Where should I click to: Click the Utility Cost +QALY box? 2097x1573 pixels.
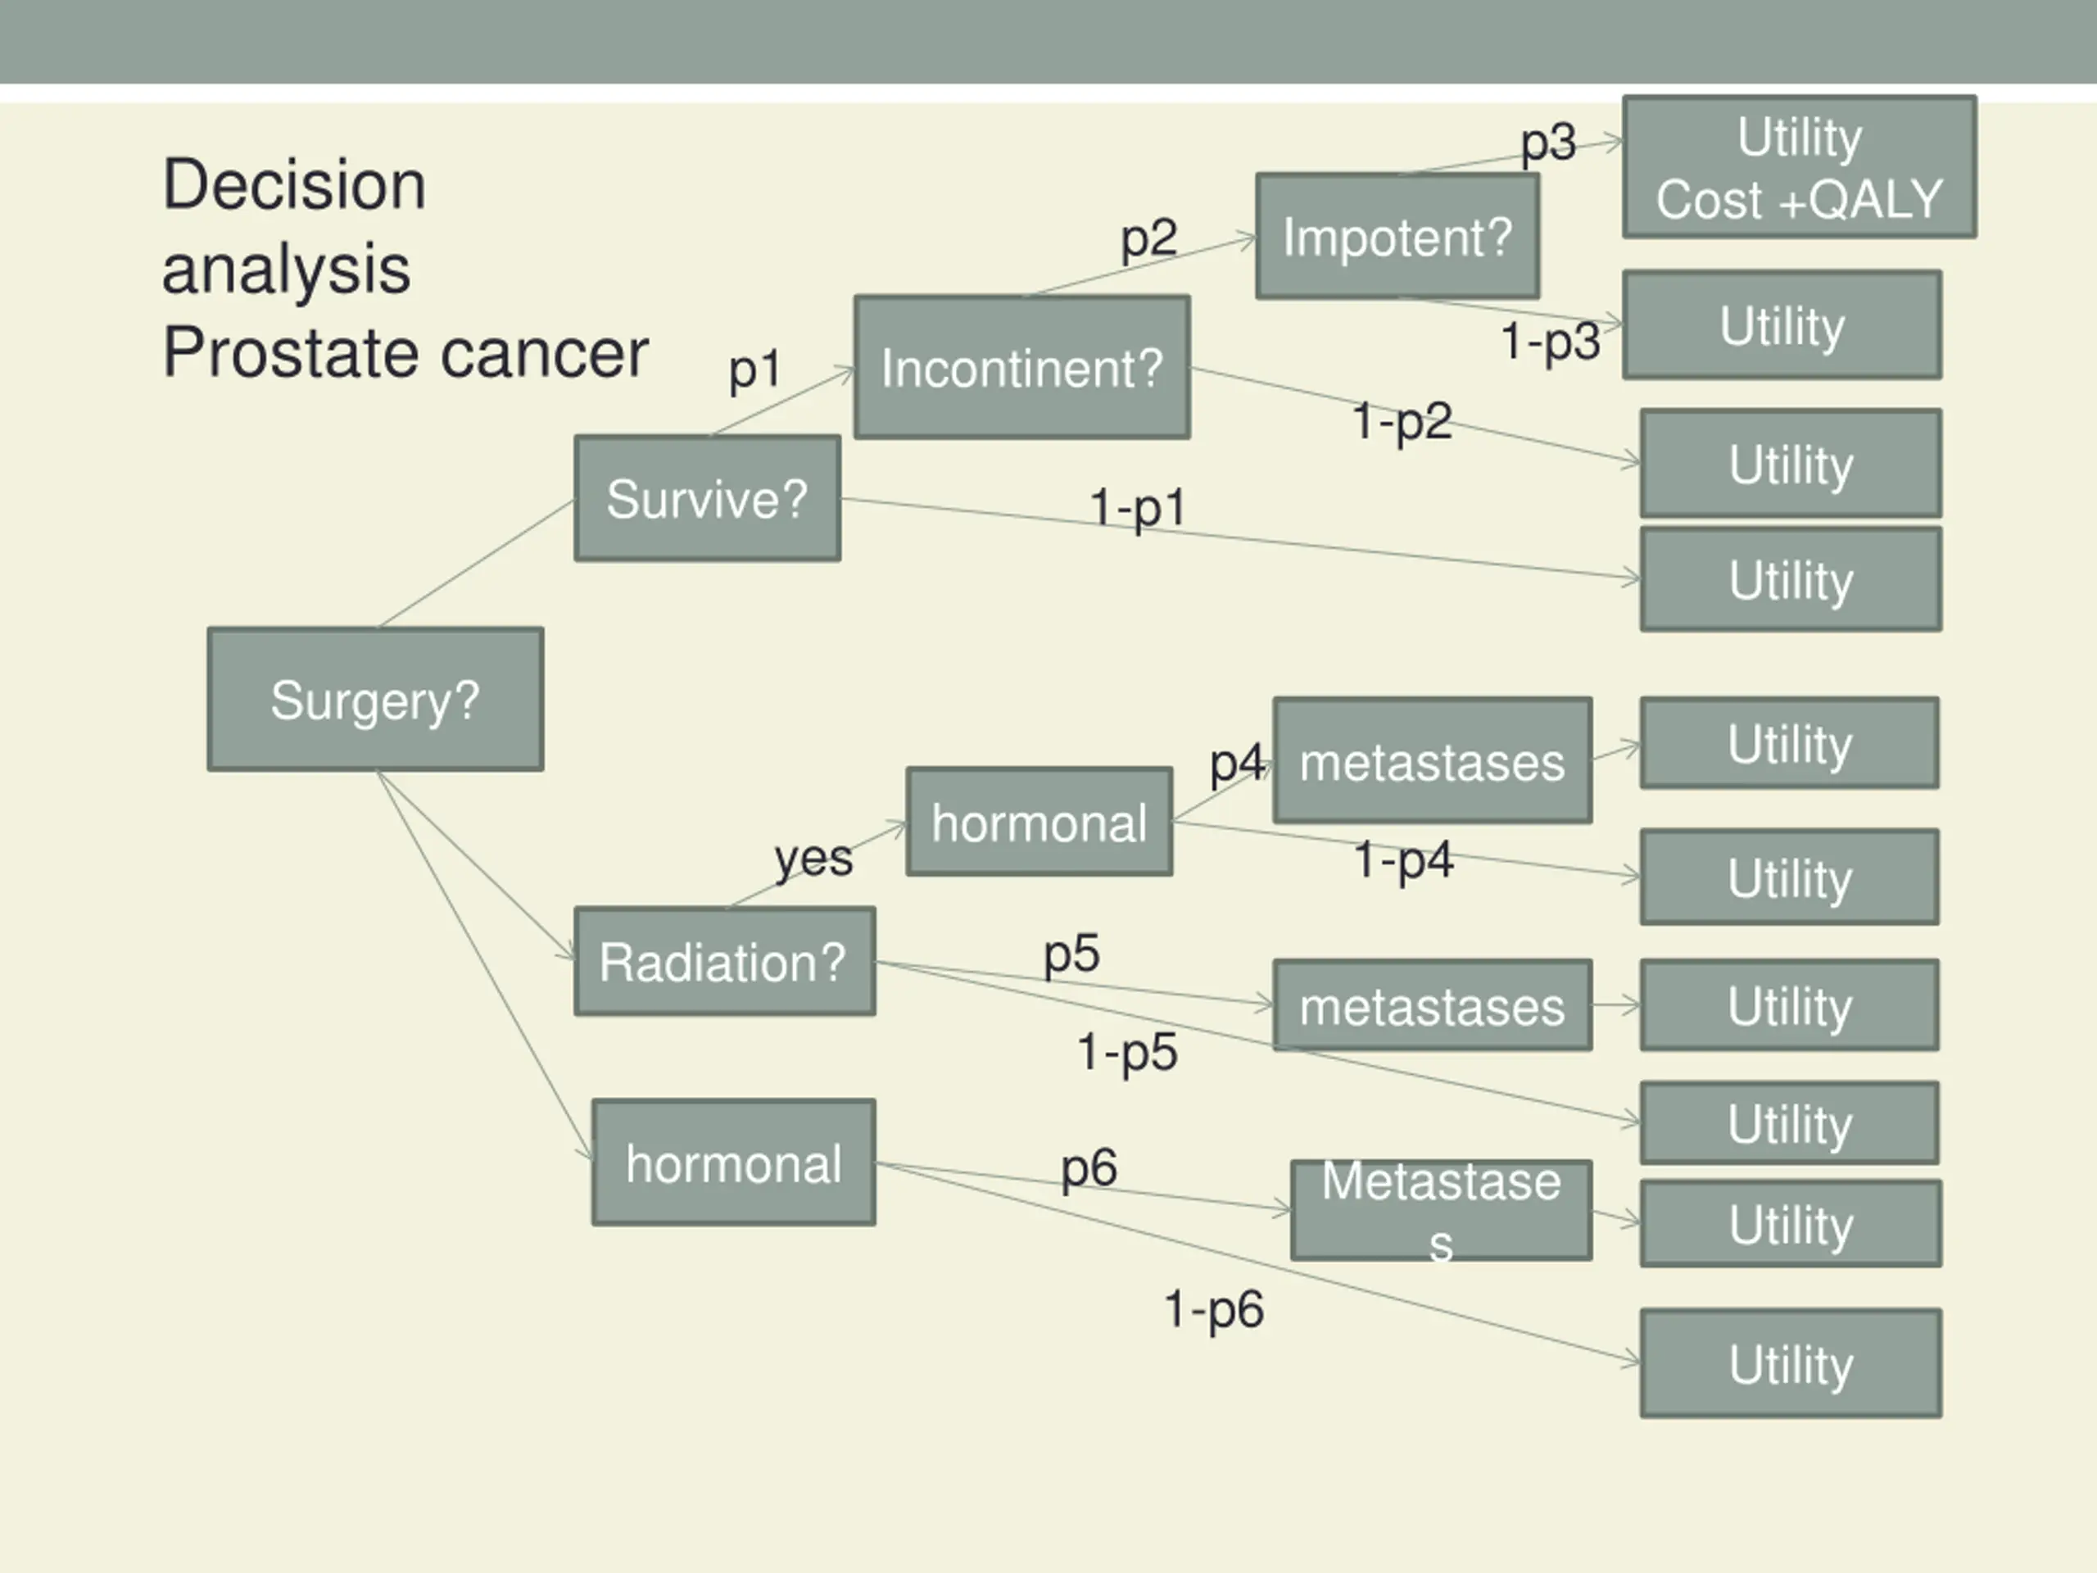tap(1800, 167)
